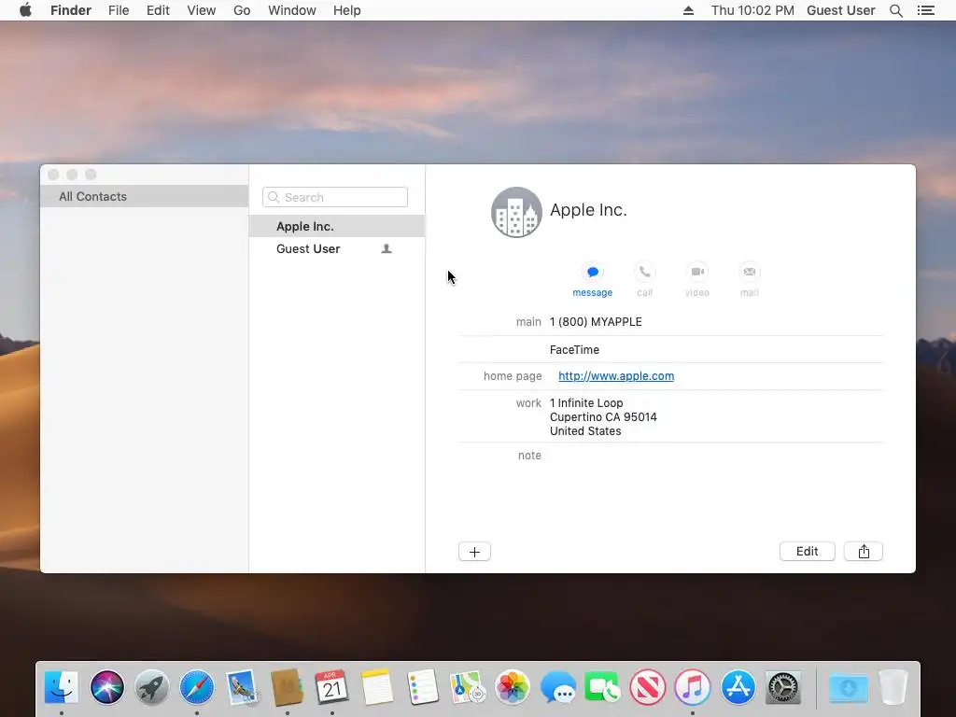The width and height of the screenshot is (956, 717).
Task: Select Apple Inc. in the contact list
Action: [x=336, y=226]
